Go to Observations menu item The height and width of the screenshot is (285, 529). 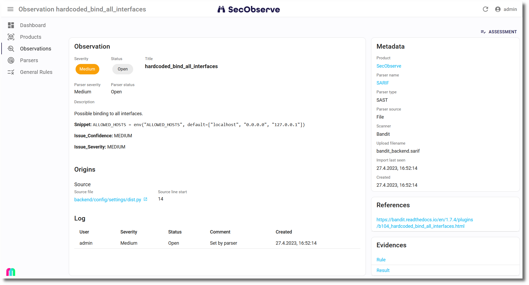[x=36, y=49]
